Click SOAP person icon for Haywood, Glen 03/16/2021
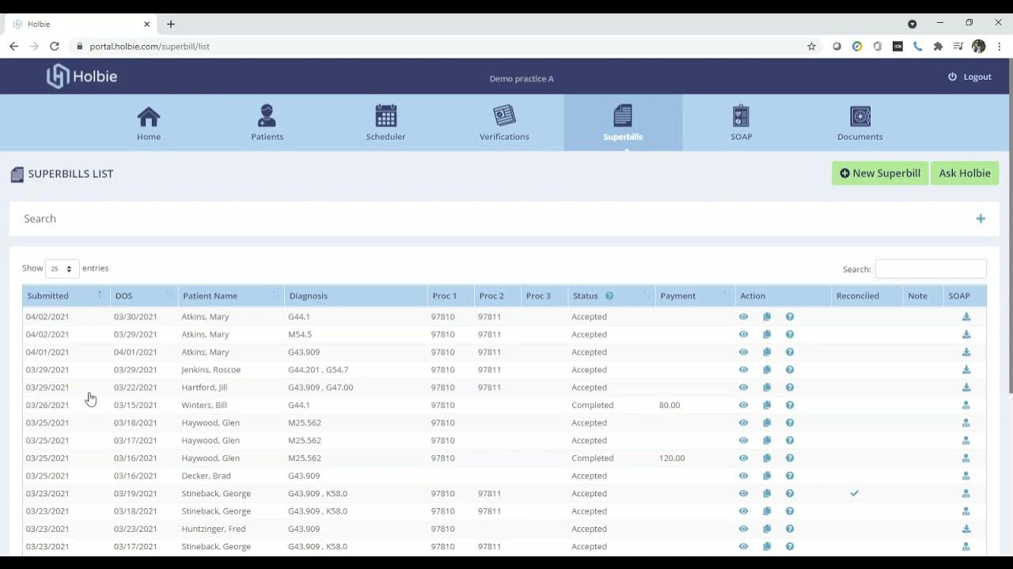This screenshot has width=1013, height=569. [966, 458]
